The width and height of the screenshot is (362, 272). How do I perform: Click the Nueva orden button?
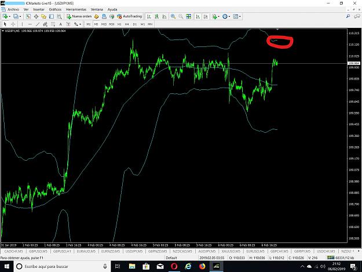[x=79, y=16]
